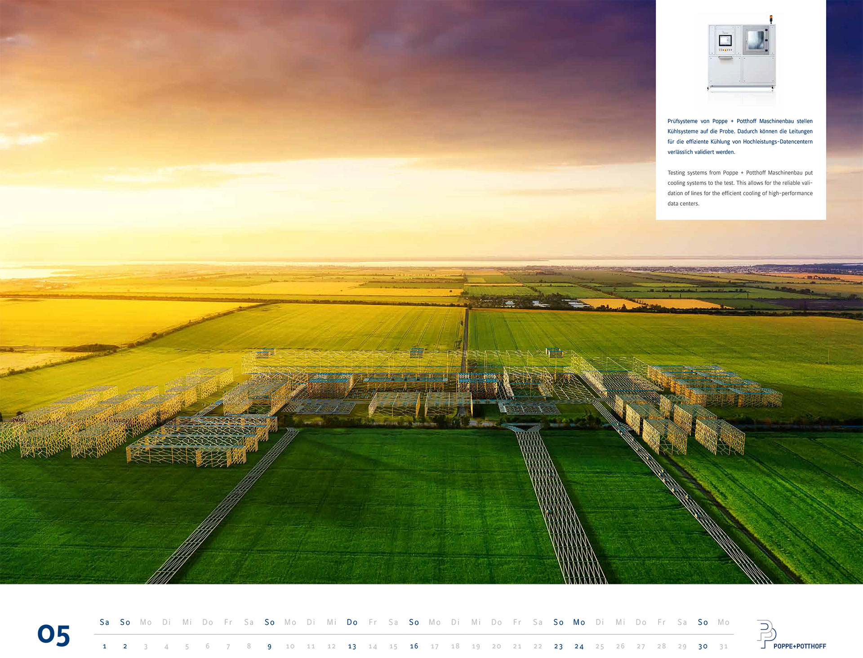Pick the "Fr" weekday label for date 7
This screenshot has width=863, height=658.
[228, 622]
